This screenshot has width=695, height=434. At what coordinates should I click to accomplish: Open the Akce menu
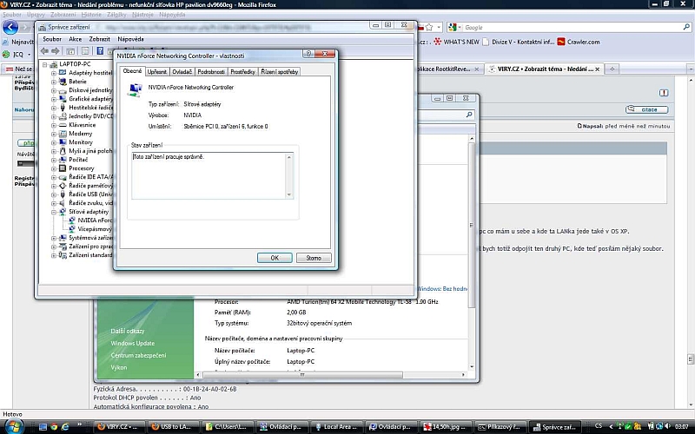click(x=75, y=39)
